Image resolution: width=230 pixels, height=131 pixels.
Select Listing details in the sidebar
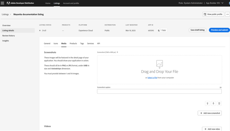point(17,30)
